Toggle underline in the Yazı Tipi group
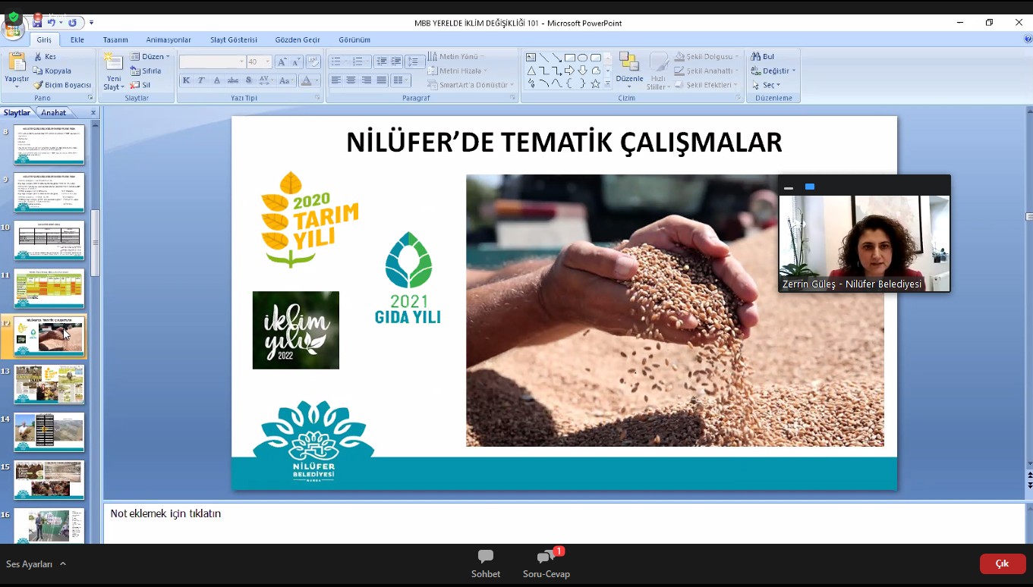 point(217,80)
